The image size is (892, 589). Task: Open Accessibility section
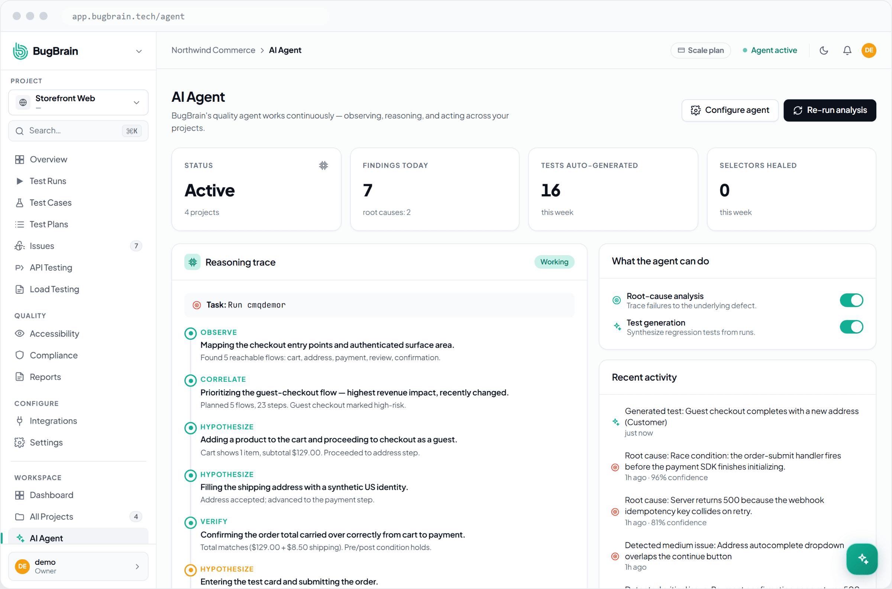(78, 333)
